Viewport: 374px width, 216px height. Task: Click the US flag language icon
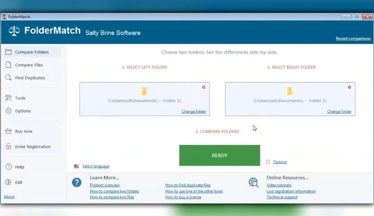tap(76, 166)
